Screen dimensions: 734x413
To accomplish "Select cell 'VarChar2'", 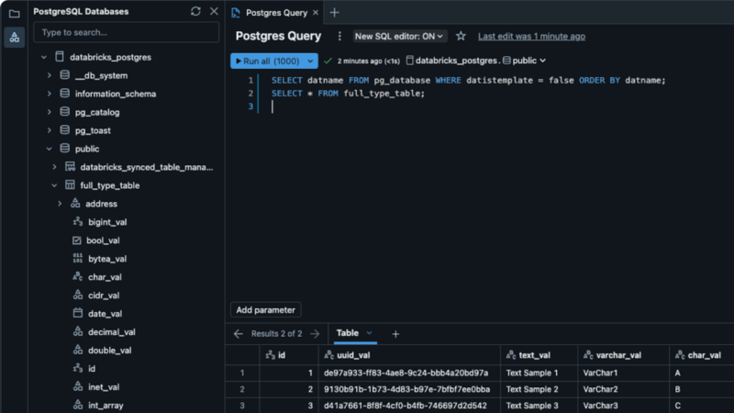I will pyautogui.click(x=624, y=389).
